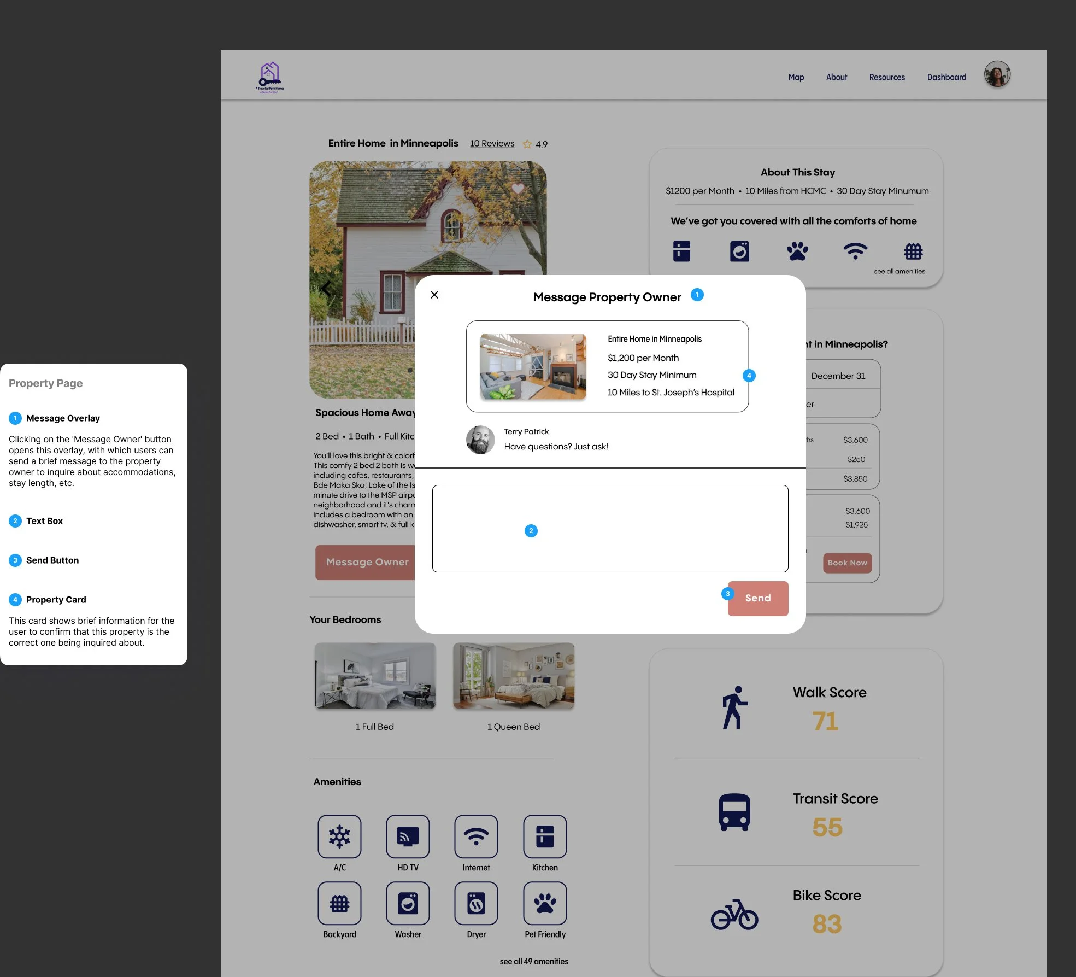The width and height of the screenshot is (1076, 977).
Task: Click the Backyard fence amenity icon
Action: tap(339, 903)
